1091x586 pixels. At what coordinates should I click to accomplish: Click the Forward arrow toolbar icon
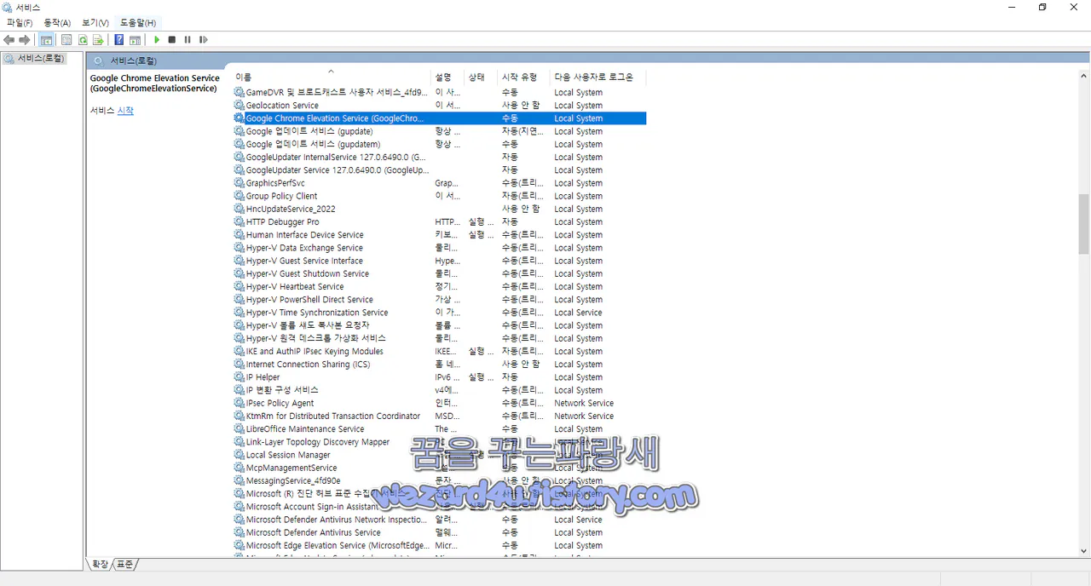click(25, 40)
